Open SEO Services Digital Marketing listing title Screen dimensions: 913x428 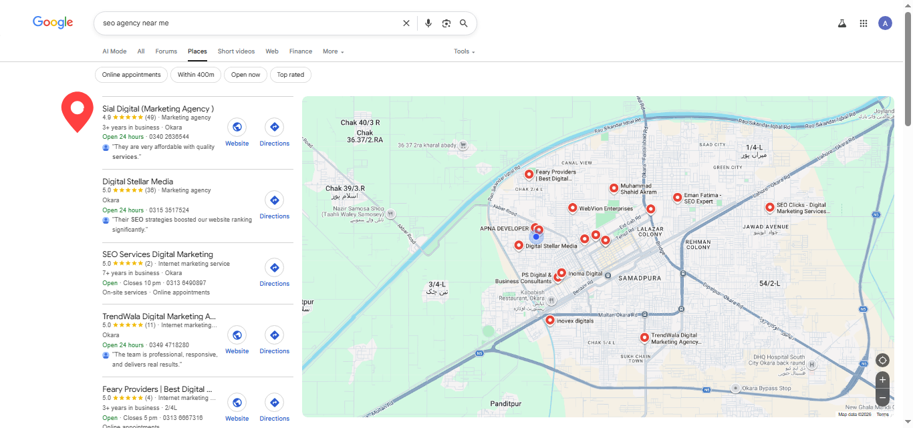[x=158, y=254]
